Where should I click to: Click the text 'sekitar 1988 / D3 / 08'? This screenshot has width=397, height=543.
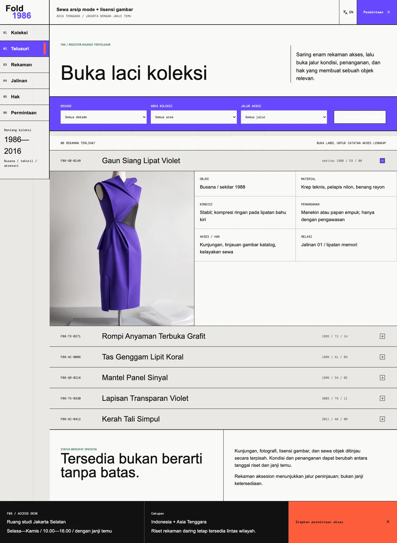[342, 161]
